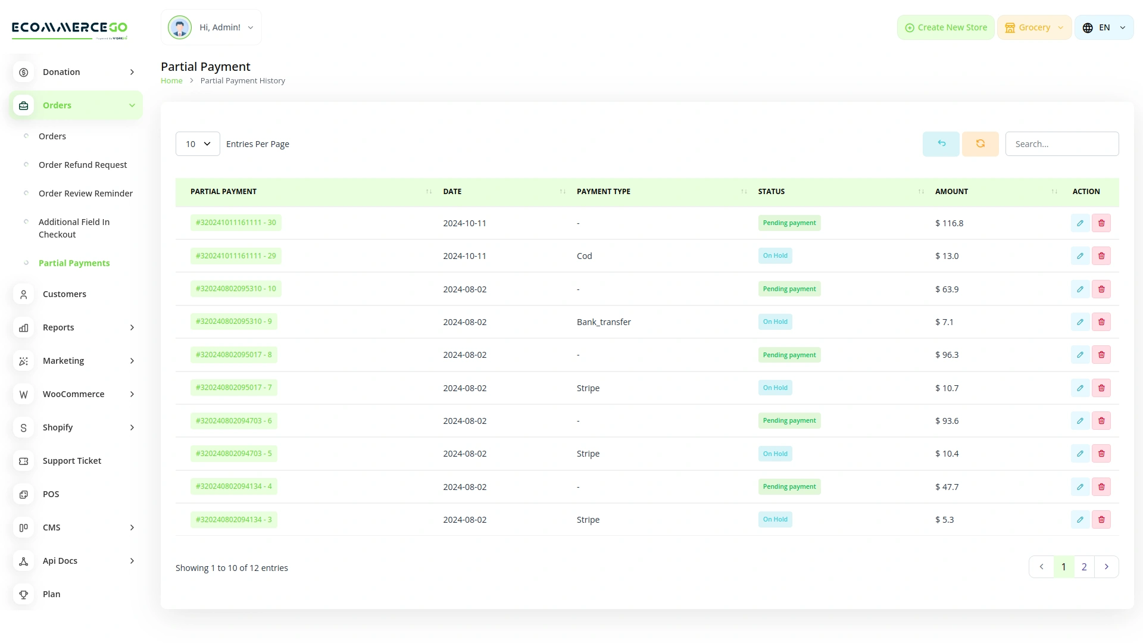This screenshot has height=643, width=1143.
Task: Click the Orders basket icon in sidebar
Action: point(23,105)
